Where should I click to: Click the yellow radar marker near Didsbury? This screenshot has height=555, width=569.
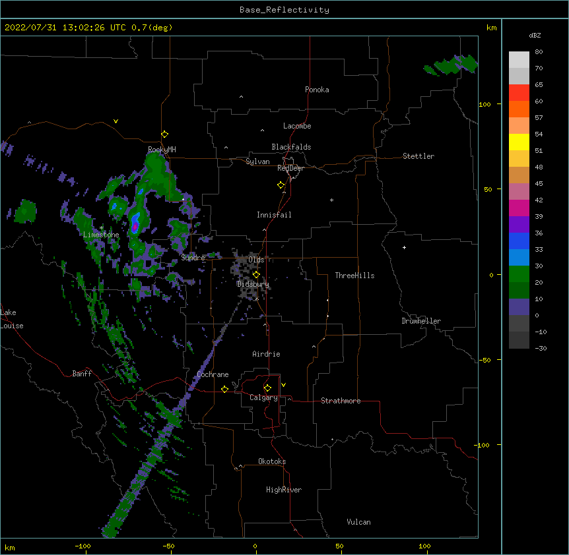256,274
